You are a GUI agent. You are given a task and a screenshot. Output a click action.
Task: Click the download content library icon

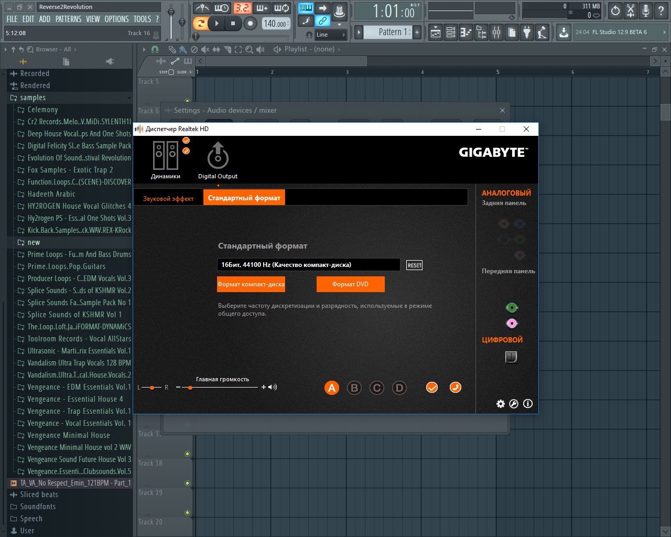click(564, 33)
